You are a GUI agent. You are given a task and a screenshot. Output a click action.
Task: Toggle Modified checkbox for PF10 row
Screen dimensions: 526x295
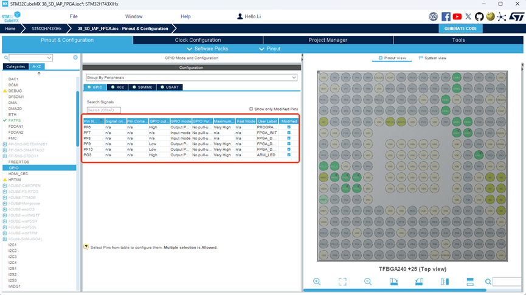289,150
